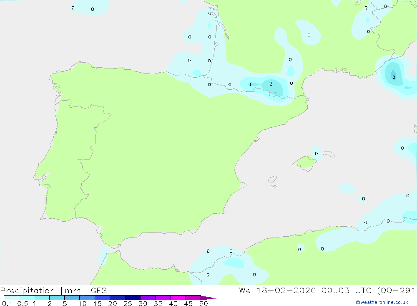Click the '(00+291' forecast offset text

coord(396,290)
